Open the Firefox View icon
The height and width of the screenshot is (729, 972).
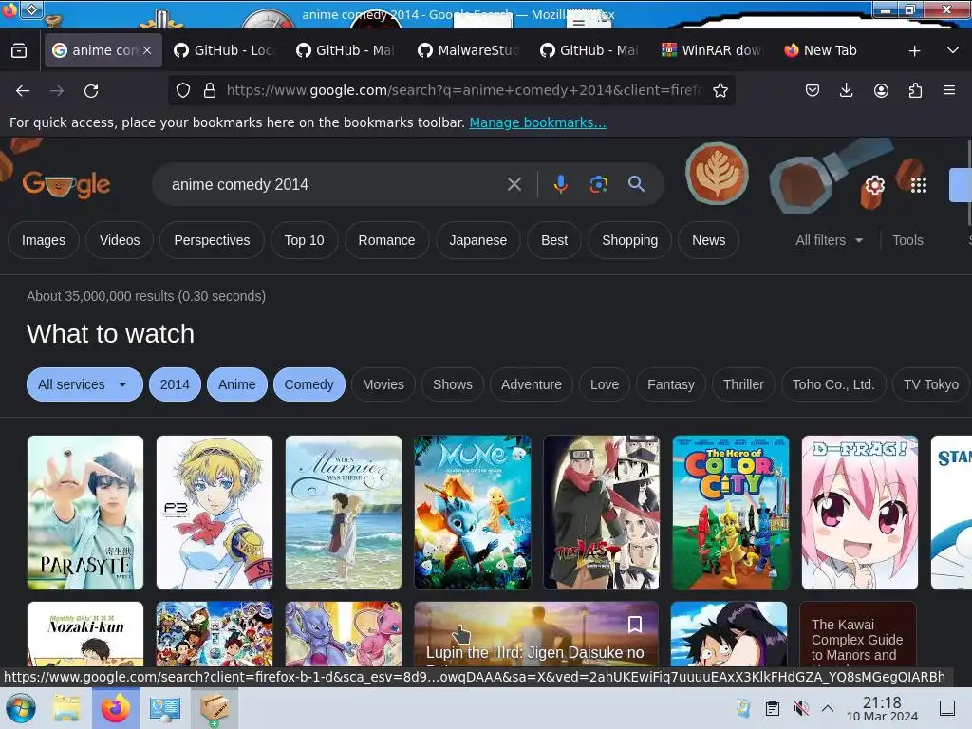(x=19, y=51)
